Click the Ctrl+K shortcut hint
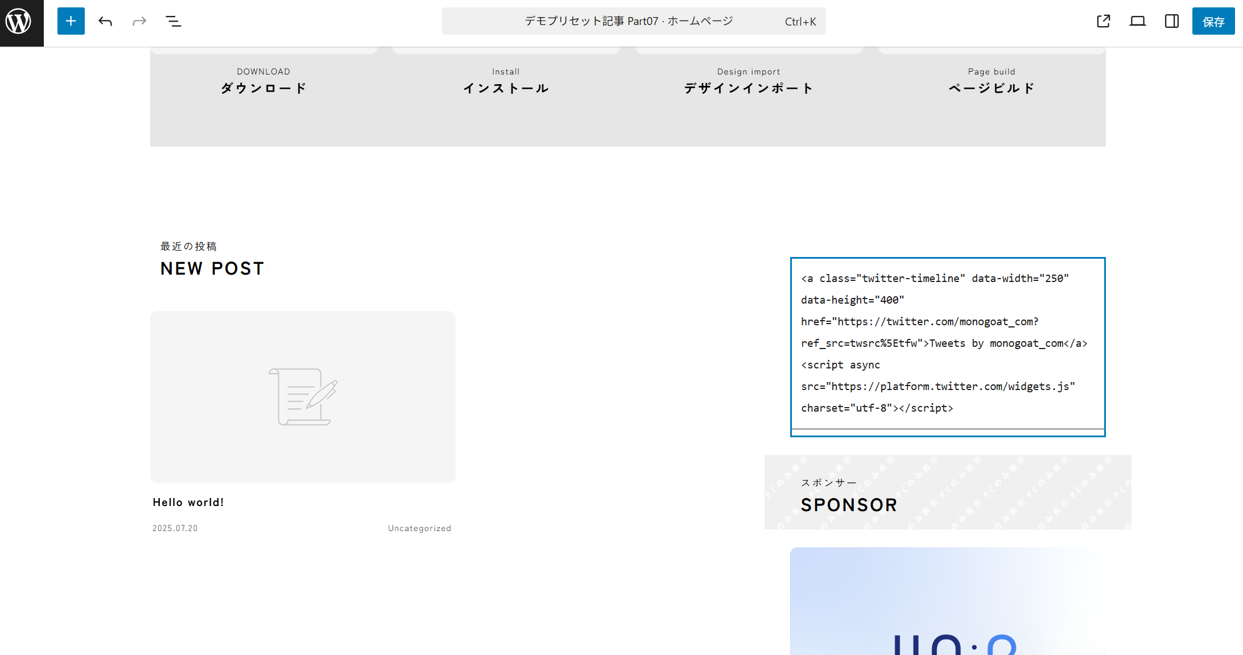Screen dimensions: 1243x655 coord(800,22)
